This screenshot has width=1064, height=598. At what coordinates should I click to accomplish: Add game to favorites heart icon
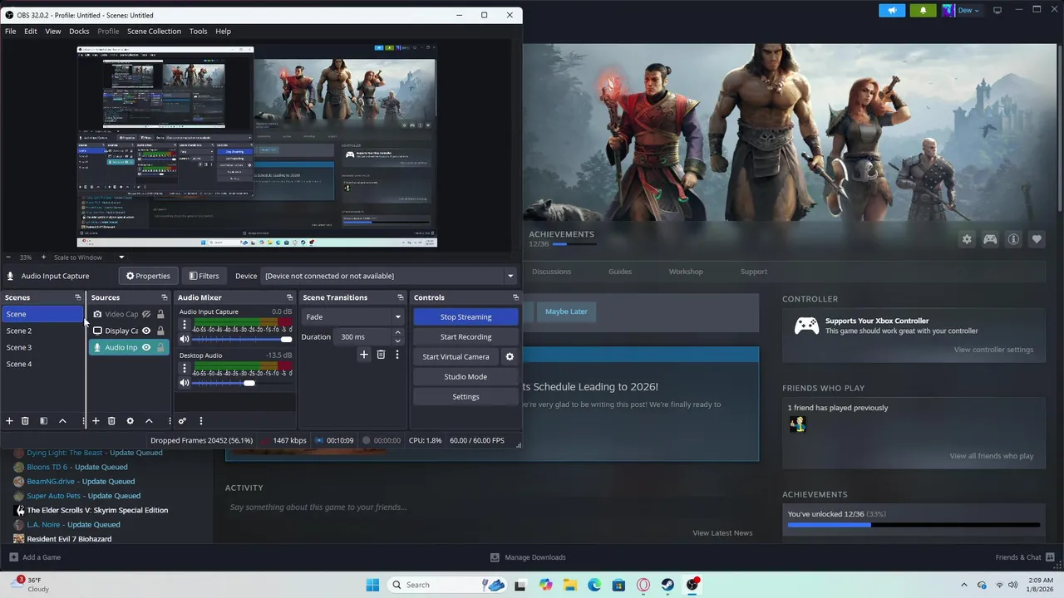click(x=1037, y=239)
